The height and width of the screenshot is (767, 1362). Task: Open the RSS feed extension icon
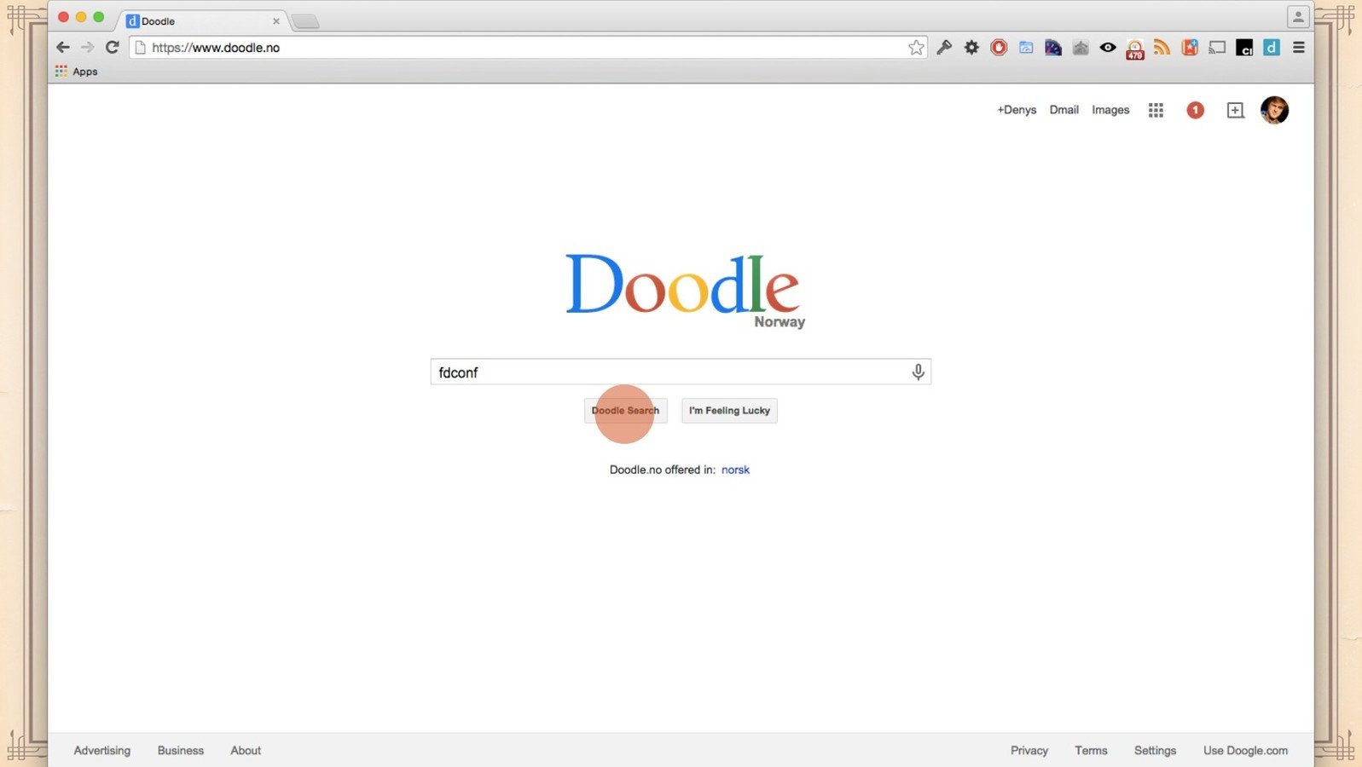coord(1162,48)
